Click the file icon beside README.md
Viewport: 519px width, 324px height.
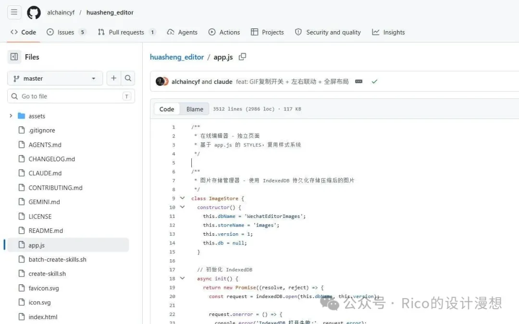(x=22, y=230)
